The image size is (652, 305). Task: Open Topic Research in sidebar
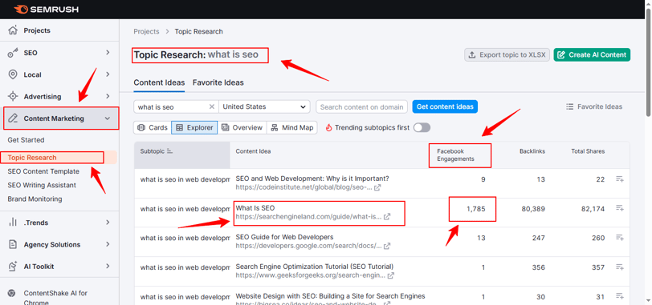tap(32, 158)
